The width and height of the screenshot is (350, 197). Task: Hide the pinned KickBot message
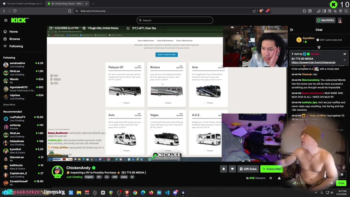point(345,54)
